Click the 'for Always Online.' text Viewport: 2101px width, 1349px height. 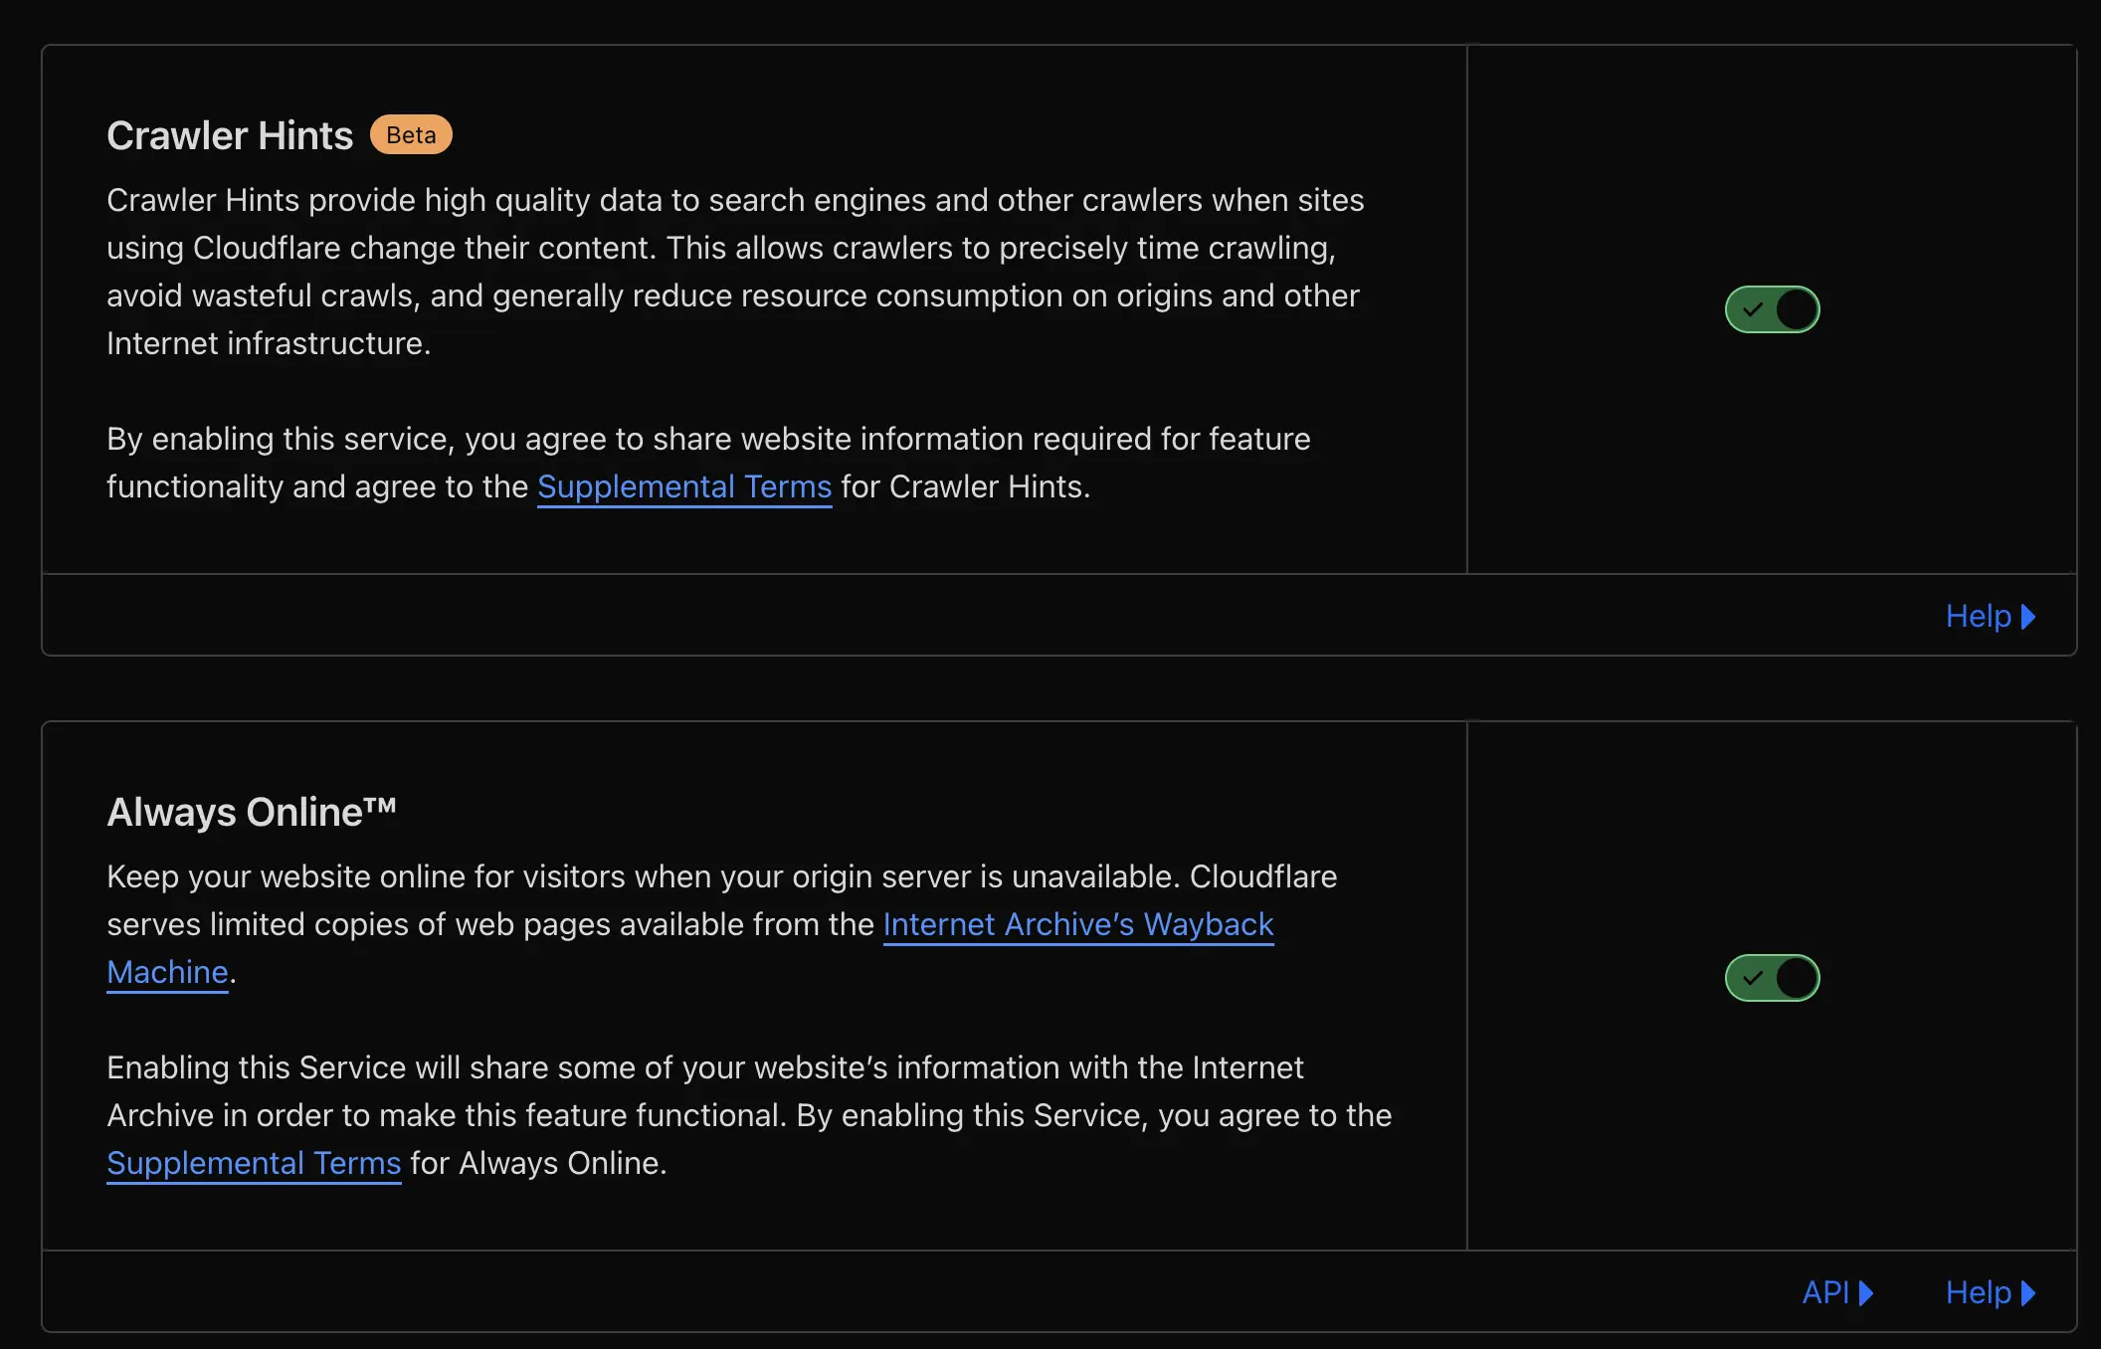pyautogui.click(x=538, y=1163)
